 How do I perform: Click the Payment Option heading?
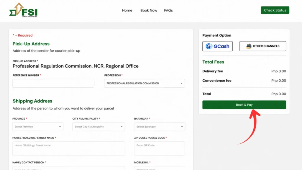pos(217,35)
